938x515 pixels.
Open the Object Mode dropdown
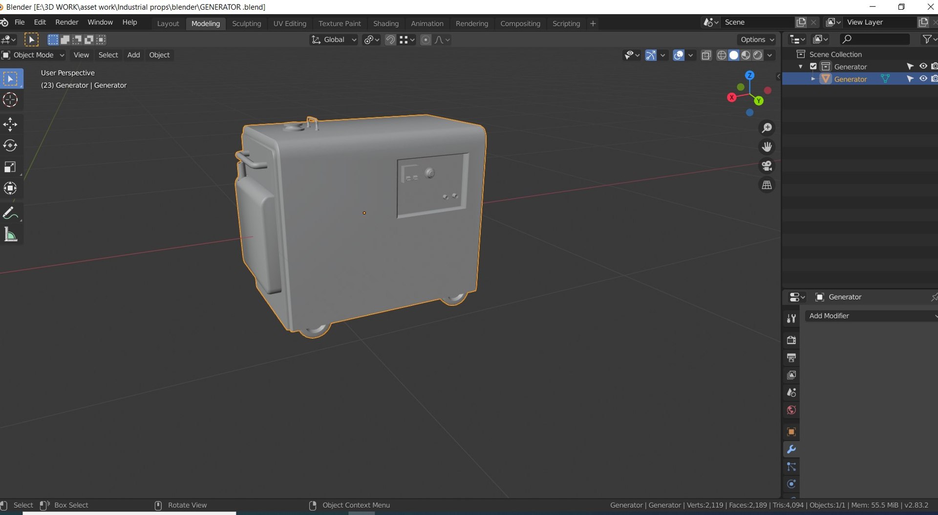pos(33,55)
